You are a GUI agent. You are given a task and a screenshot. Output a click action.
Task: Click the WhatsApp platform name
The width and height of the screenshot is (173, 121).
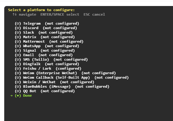[x=32, y=46]
